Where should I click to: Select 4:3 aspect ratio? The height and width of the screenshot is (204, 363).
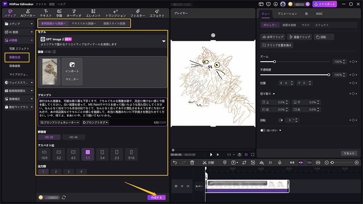[x=73, y=155]
